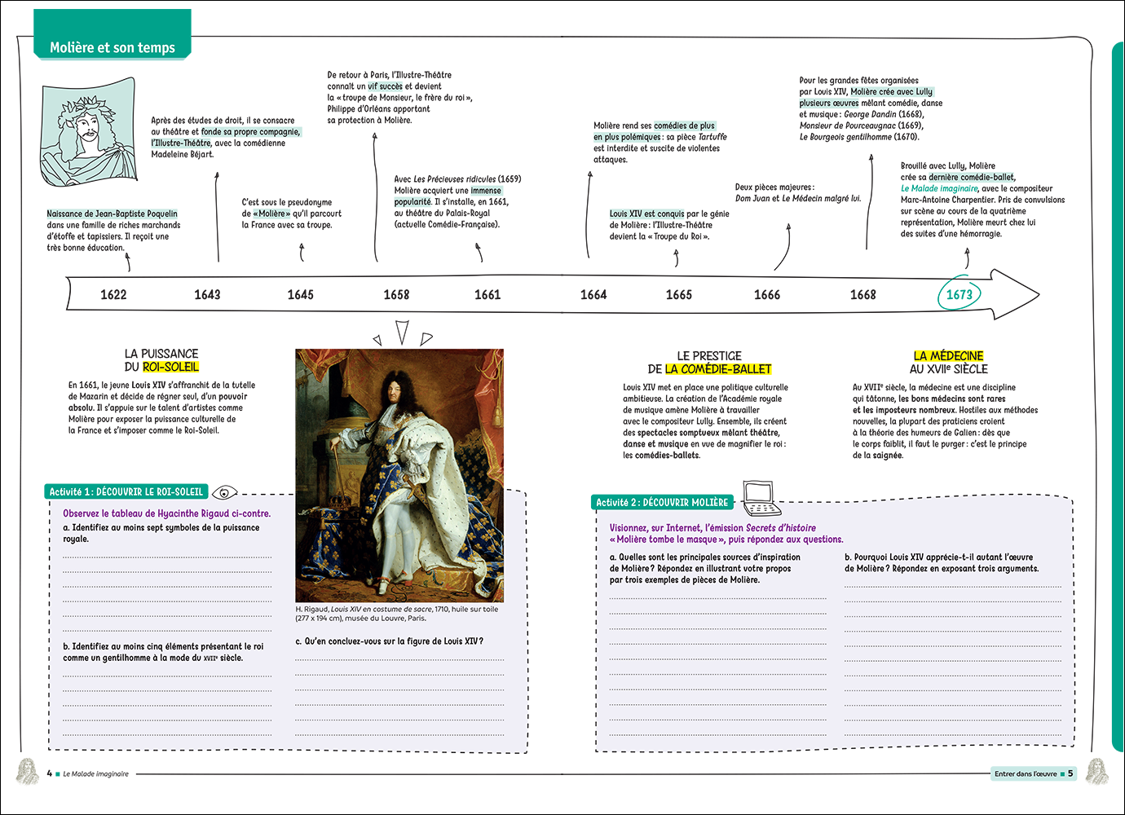Click the bust icon next to page number 4
The height and width of the screenshot is (815, 1125).
[27, 772]
